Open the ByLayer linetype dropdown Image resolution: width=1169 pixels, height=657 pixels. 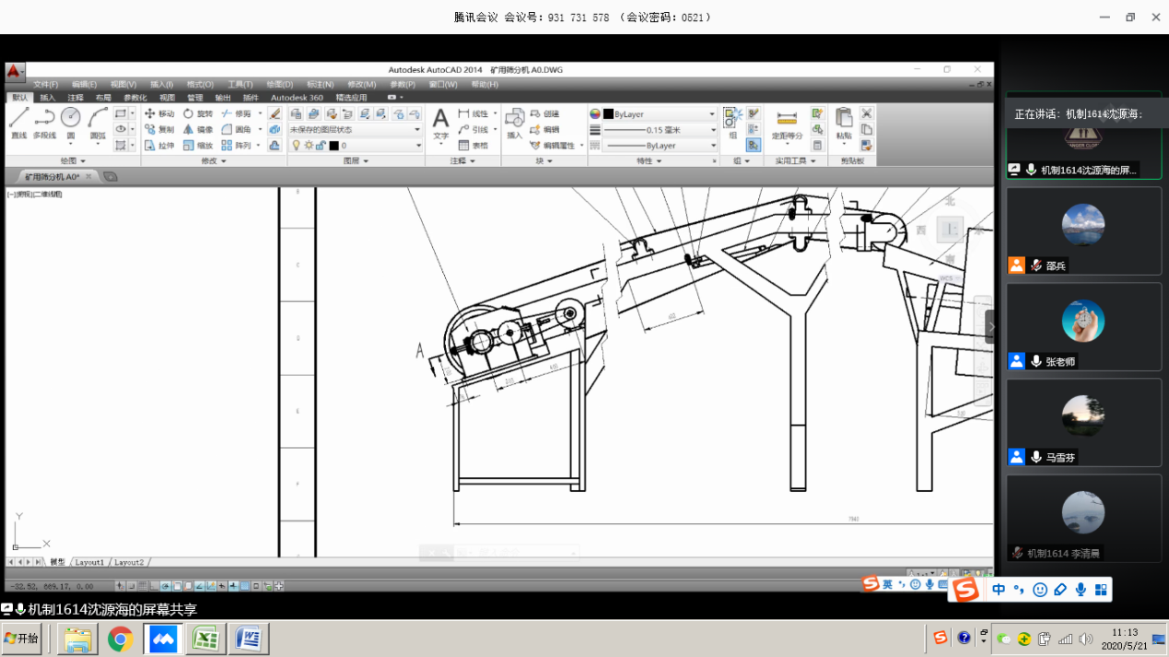(x=660, y=146)
